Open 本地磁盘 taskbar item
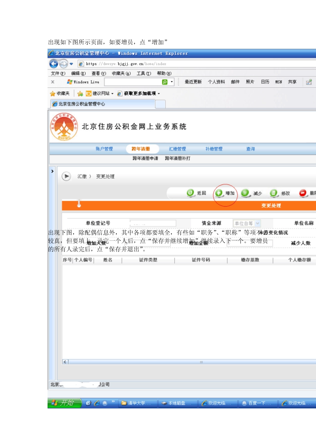This screenshot has height=447, width=316. 178,403
